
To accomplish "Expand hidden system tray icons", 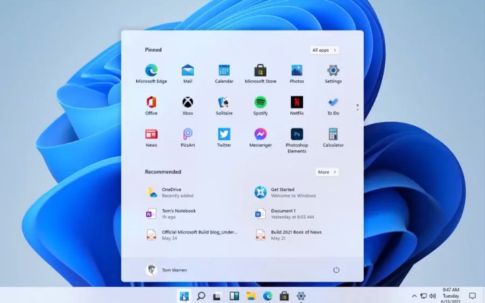I will pyautogui.click(x=414, y=296).
